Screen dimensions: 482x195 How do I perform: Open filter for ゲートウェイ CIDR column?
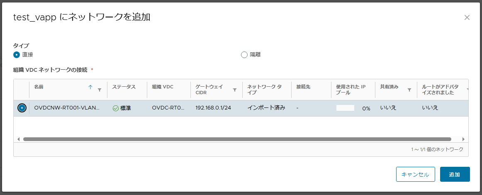[235, 90]
